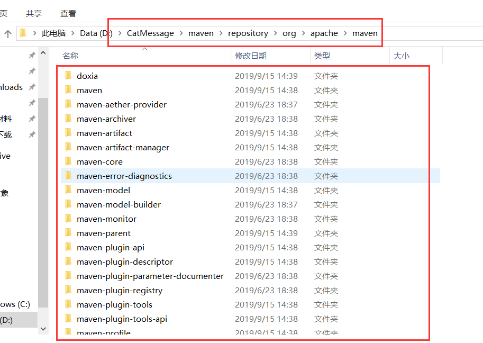
Task: Select the (C:) drive in navigation pane
Action: (15, 304)
